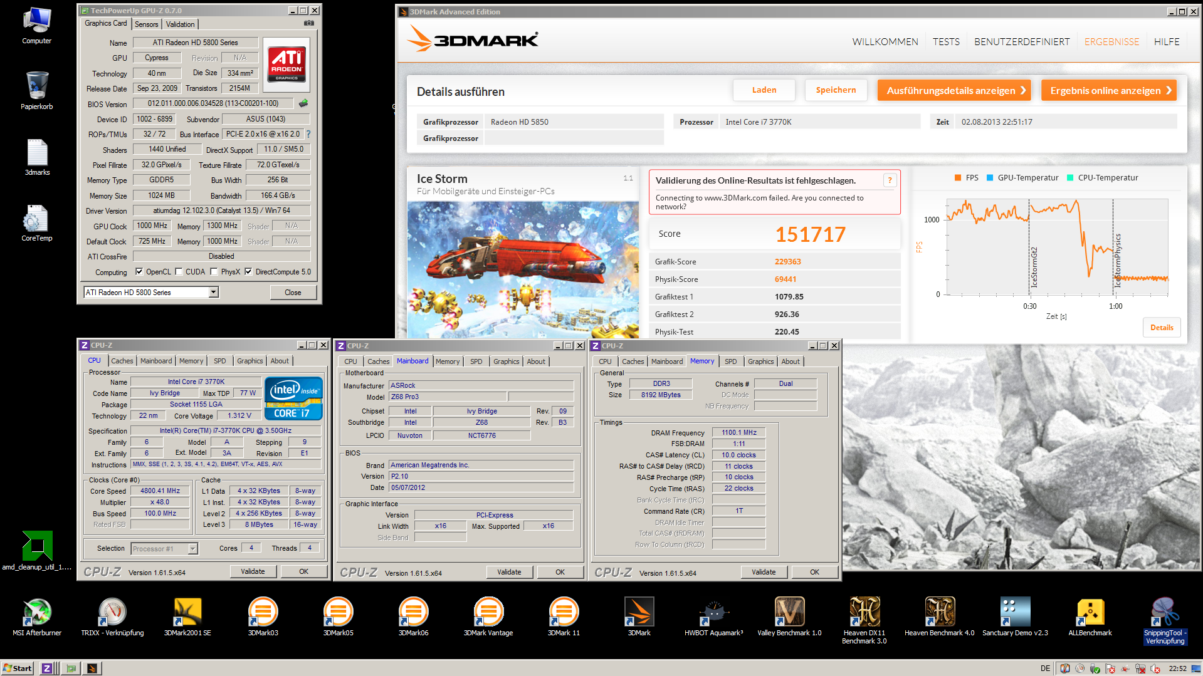Viewport: 1203px width, 676px height.
Task: Click the Windows Start button
Action: pyautogui.click(x=18, y=668)
